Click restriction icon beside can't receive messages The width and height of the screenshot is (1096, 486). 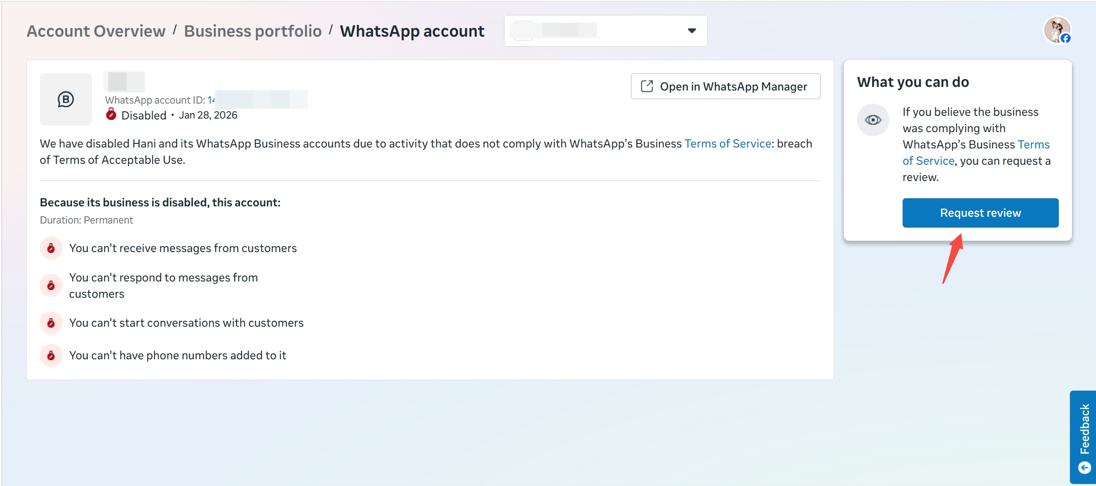pos(51,248)
